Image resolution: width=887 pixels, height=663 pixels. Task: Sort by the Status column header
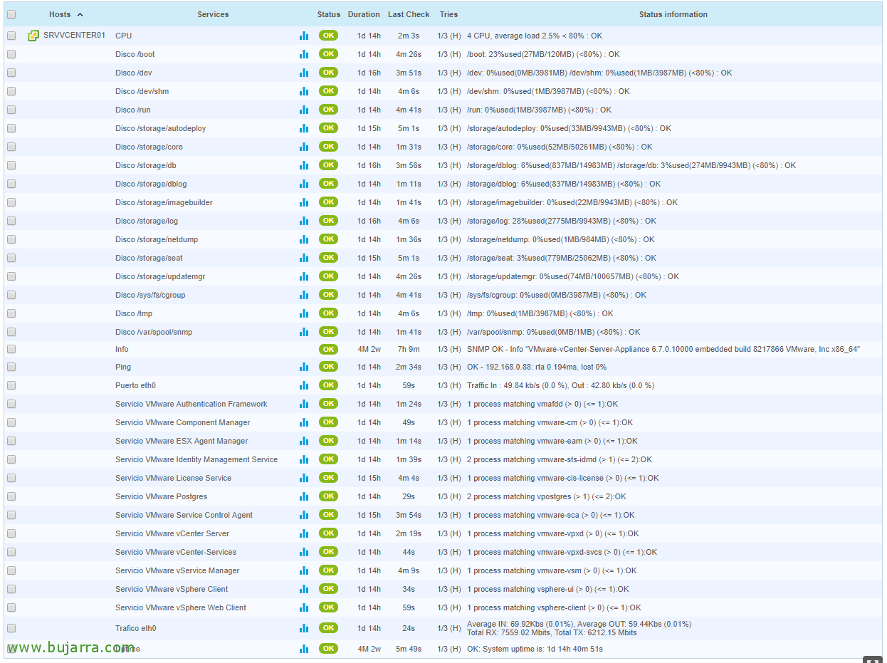click(329, 14)
